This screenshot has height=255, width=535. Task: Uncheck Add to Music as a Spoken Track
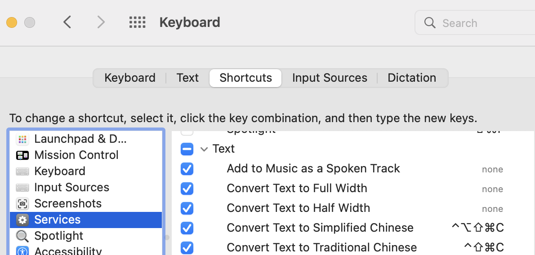187,169
